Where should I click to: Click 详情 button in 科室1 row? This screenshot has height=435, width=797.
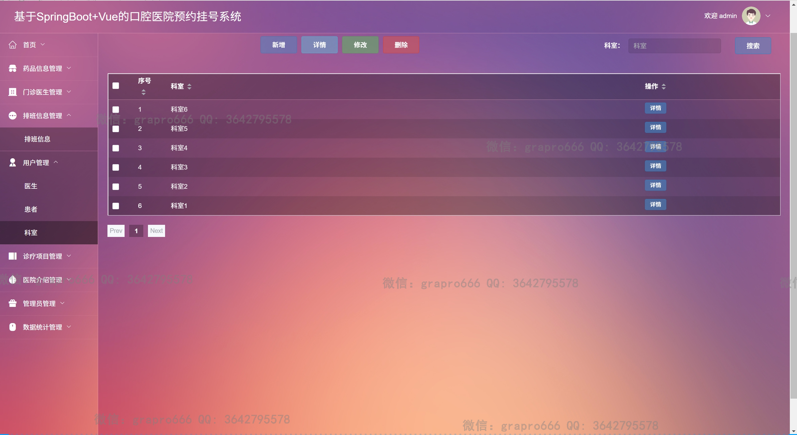pos(655,205)
